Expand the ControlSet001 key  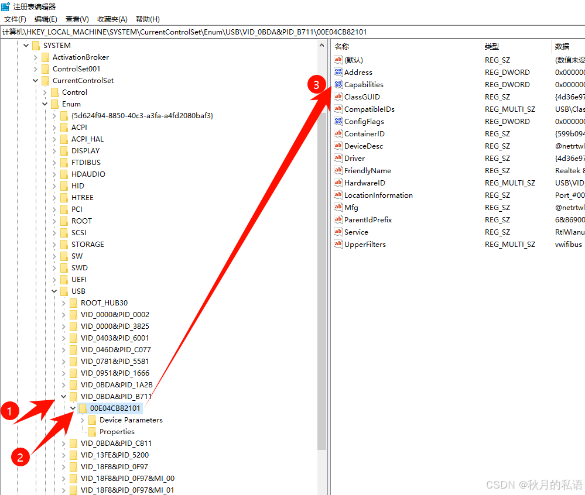coord(36,69)
